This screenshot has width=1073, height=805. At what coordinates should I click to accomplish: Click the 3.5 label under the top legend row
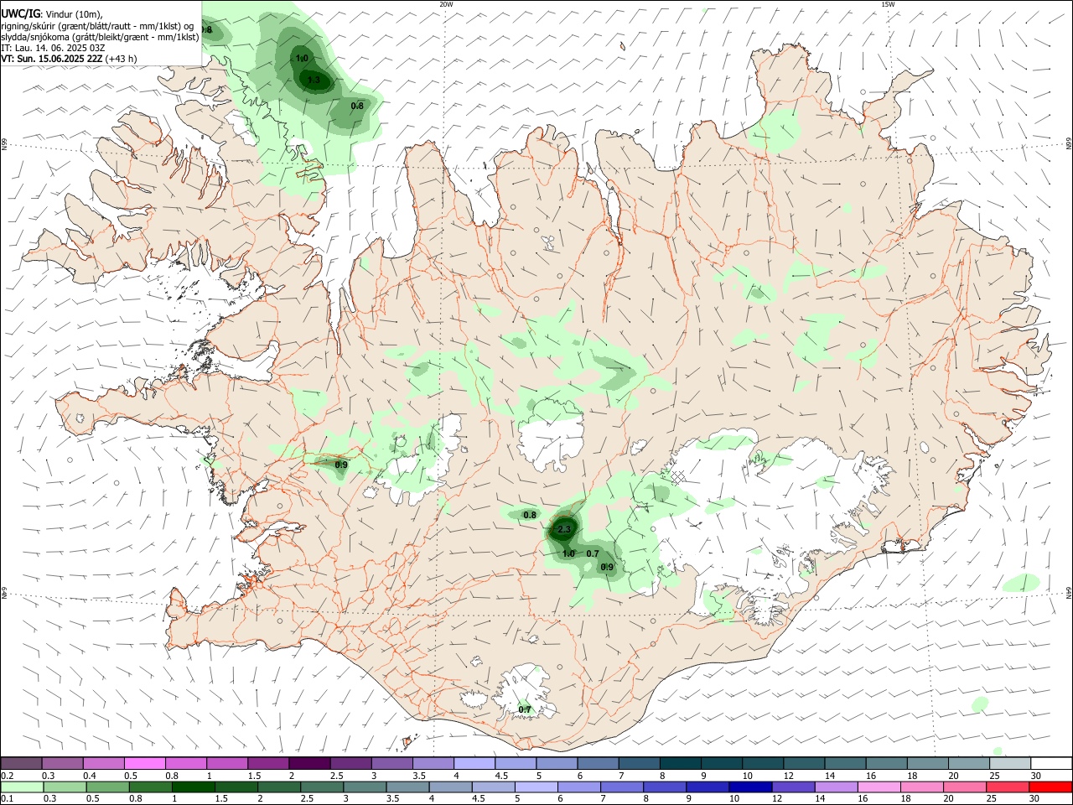coord(420,776)
